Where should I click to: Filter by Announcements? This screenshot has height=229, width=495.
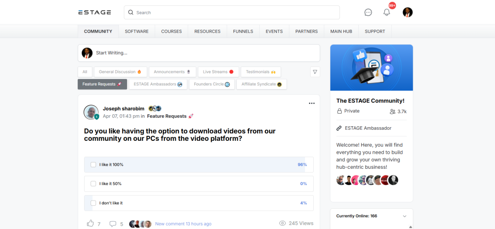[173, 72]
